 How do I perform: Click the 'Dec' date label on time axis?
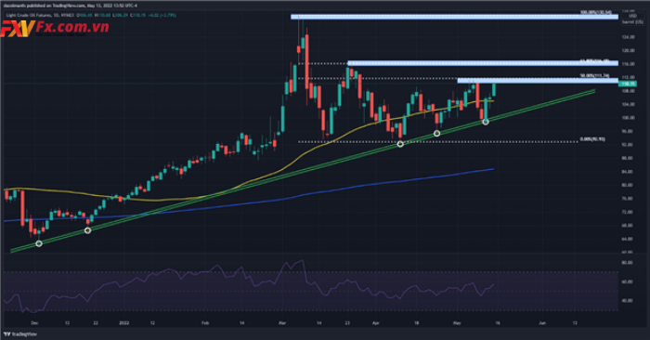tap(34, 323)
